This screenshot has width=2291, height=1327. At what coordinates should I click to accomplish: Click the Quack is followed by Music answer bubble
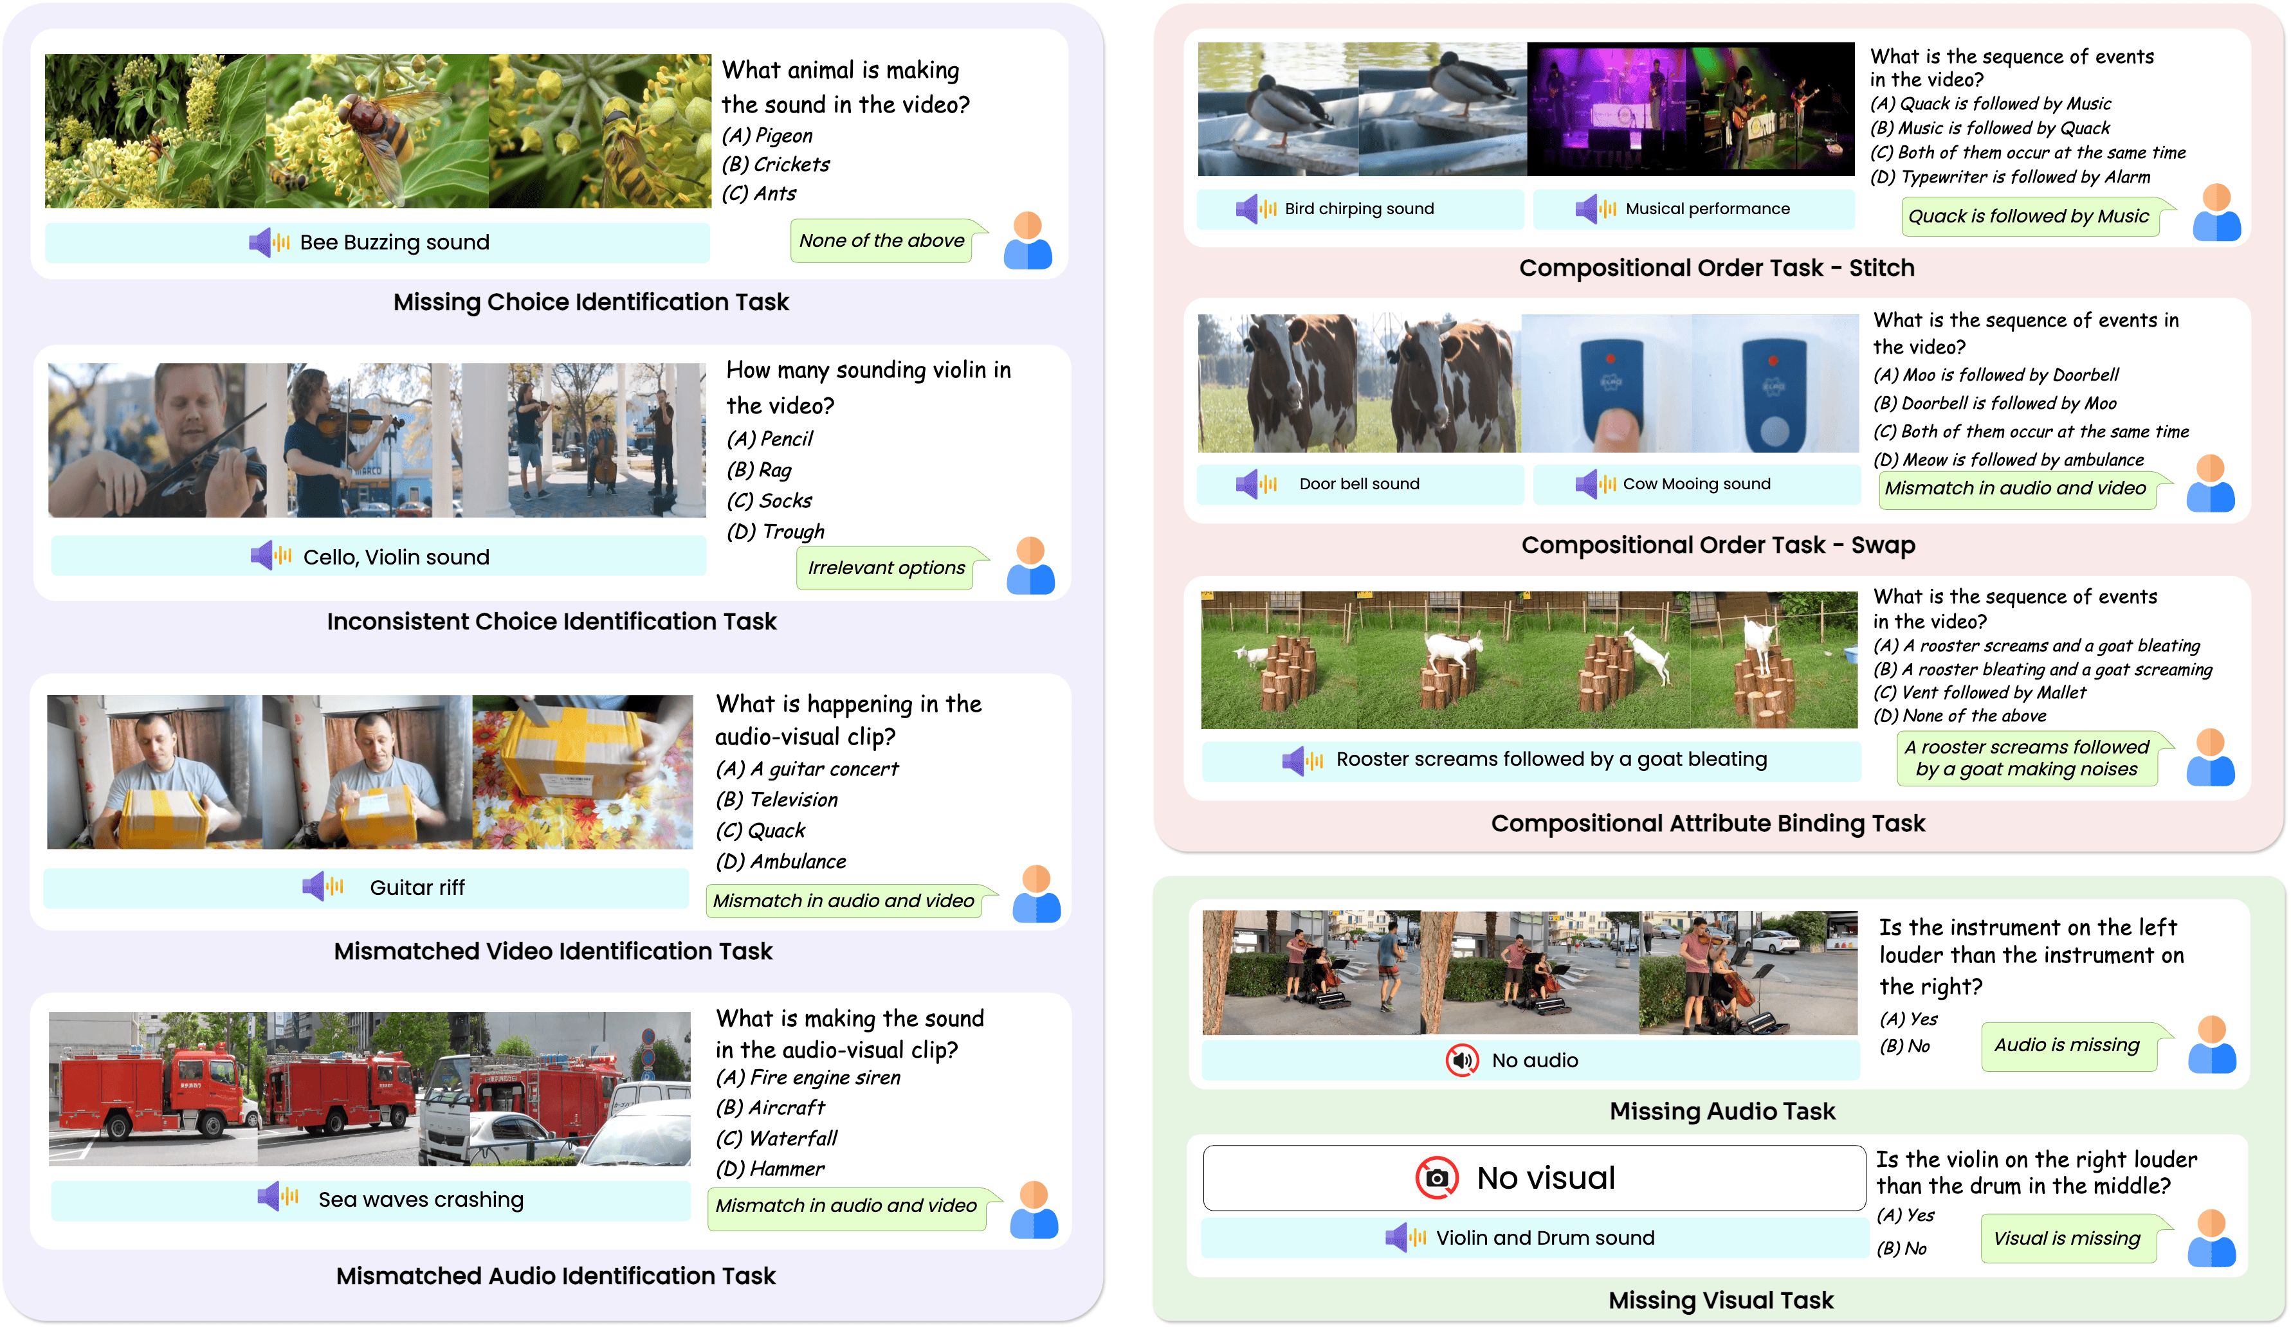2029,216
